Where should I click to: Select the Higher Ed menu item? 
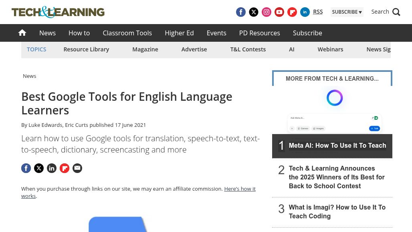[x=179, y=33]
